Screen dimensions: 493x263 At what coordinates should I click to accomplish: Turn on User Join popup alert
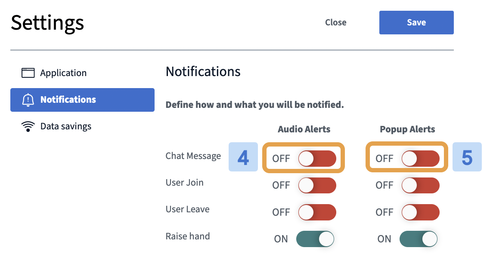tap(420, 185)
